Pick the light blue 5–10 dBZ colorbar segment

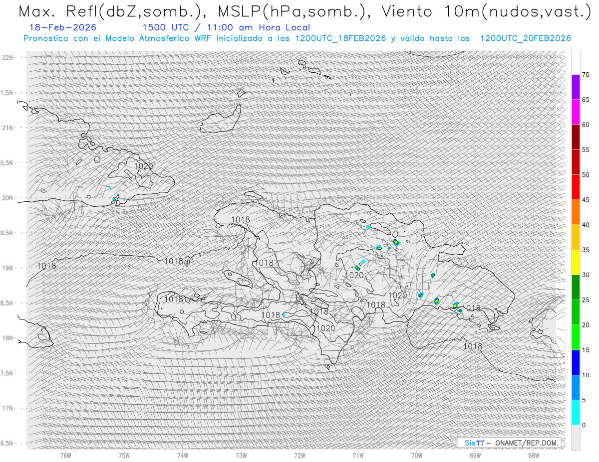click(x=576, y=387)
